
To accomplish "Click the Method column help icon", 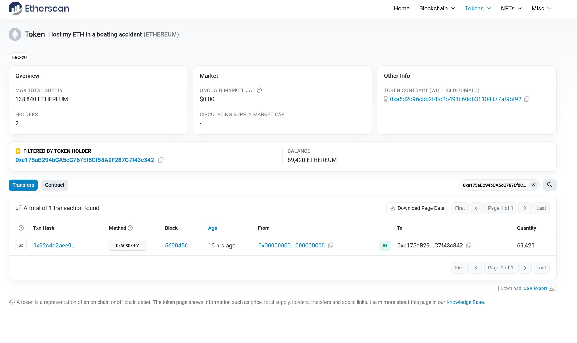I will tap(130, 228).
